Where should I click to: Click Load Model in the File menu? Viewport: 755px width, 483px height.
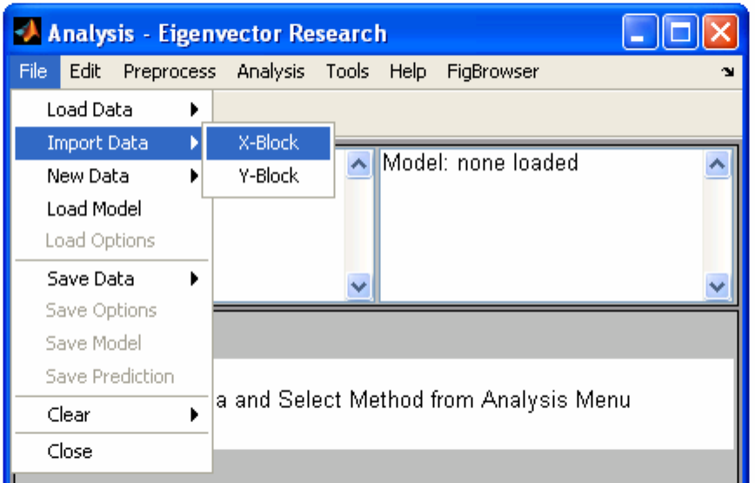(x=94, y=209)
